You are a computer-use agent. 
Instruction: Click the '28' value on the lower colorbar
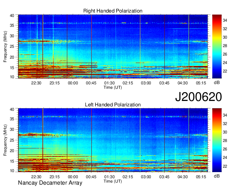click(225, 141)
